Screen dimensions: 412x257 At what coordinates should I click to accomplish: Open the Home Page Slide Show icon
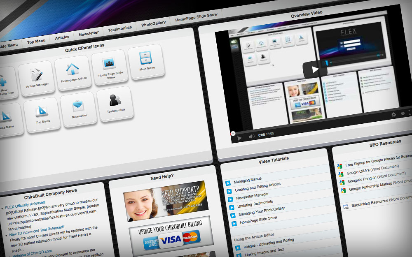pos(110,67)
